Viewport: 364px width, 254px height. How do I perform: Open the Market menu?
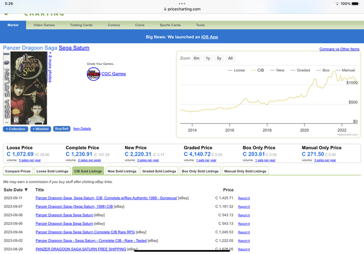click(13, 25)
